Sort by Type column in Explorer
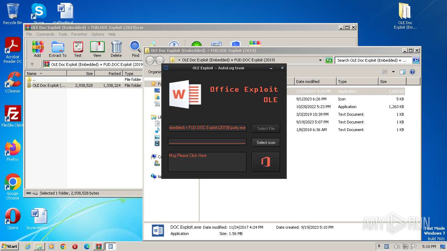The height and width of the screenshot is (251, 447). click(x=357, y=81)
